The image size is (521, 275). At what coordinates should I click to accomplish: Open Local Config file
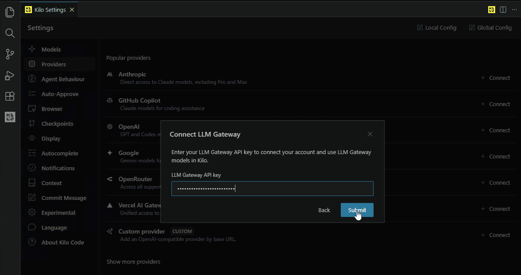[437, 27]
